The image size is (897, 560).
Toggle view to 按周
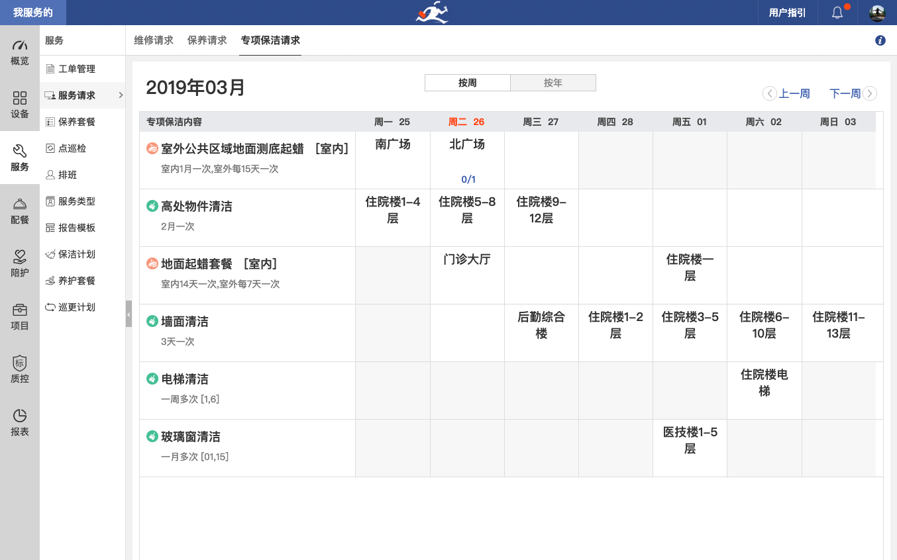pos(468,83)
